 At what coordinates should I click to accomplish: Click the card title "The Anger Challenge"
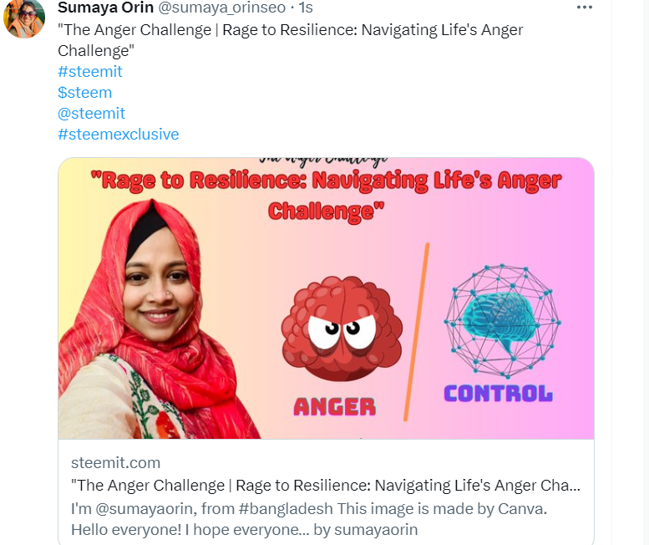tap(325, 486)
